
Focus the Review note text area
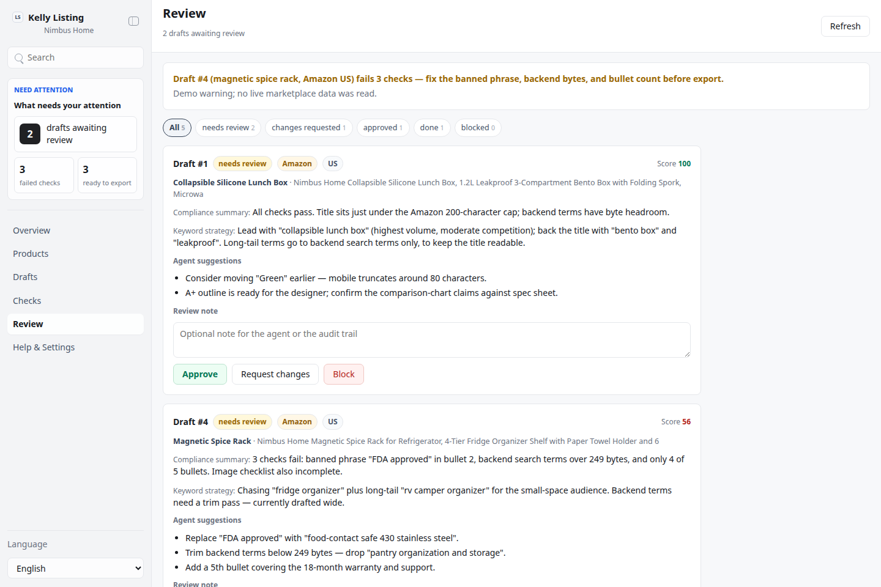(x=432, y=340)
